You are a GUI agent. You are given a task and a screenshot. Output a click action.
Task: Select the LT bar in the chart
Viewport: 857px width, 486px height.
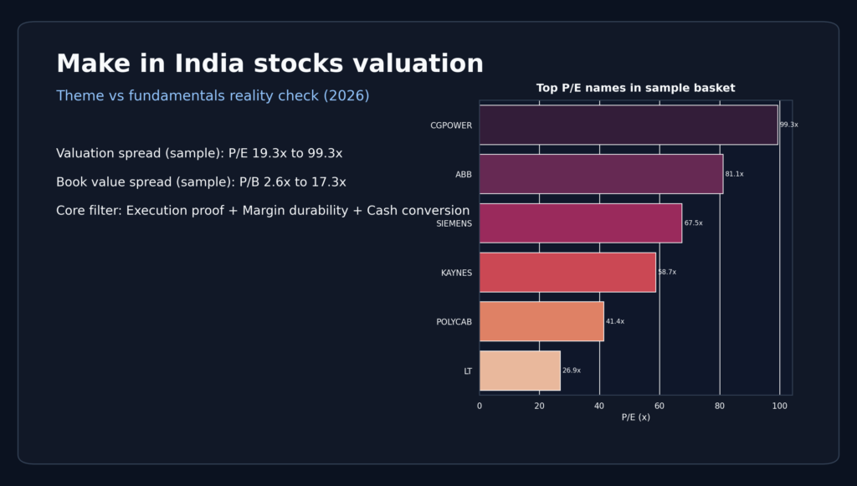tap(520, 371)
